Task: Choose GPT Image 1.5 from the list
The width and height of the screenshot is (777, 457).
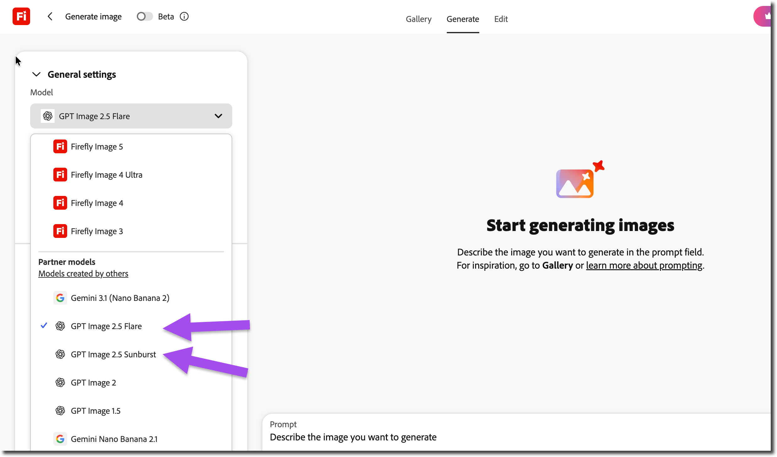Action: [131, 411]
